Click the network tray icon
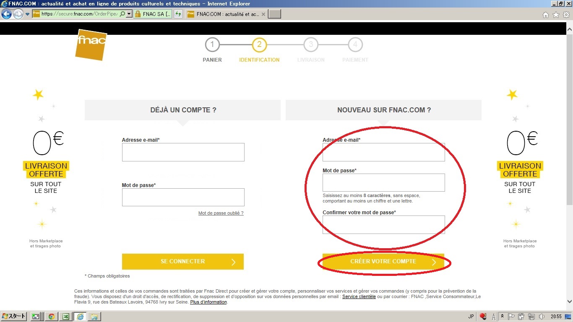 531,317
